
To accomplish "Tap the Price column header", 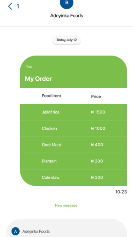I will (x=96, y=97).
